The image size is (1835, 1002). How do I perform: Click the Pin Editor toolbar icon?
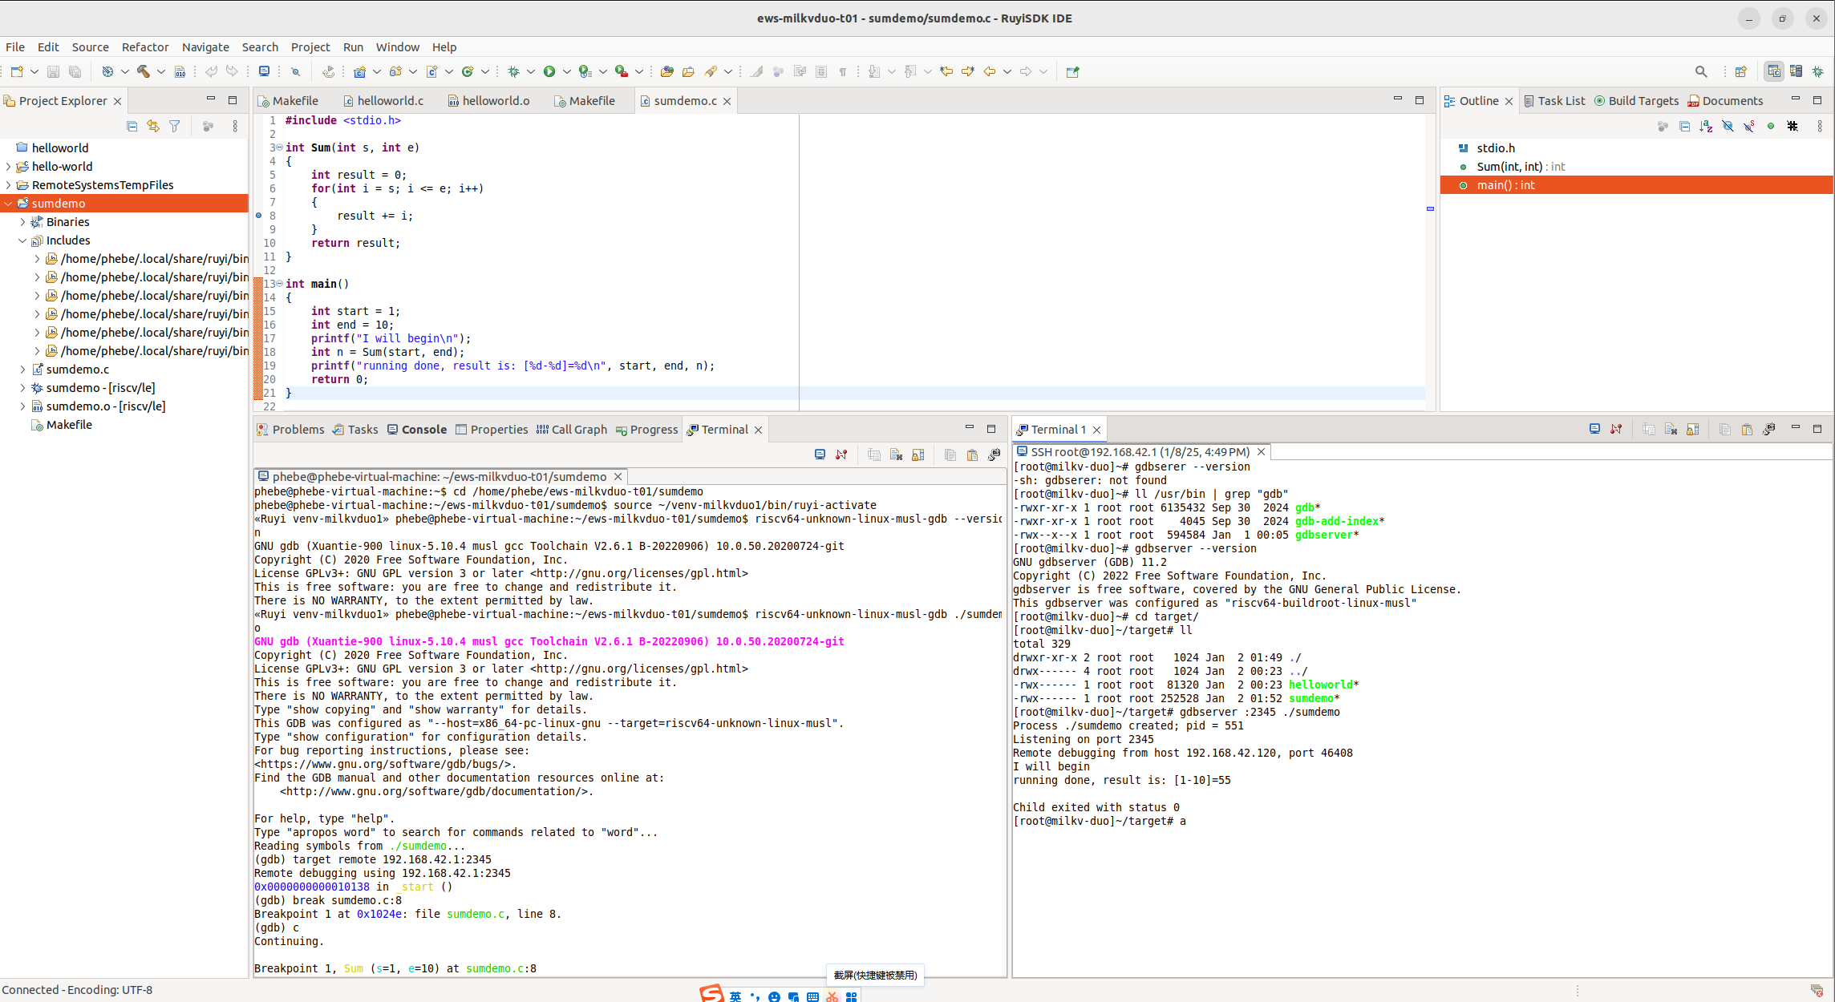tap(1072, 71)
